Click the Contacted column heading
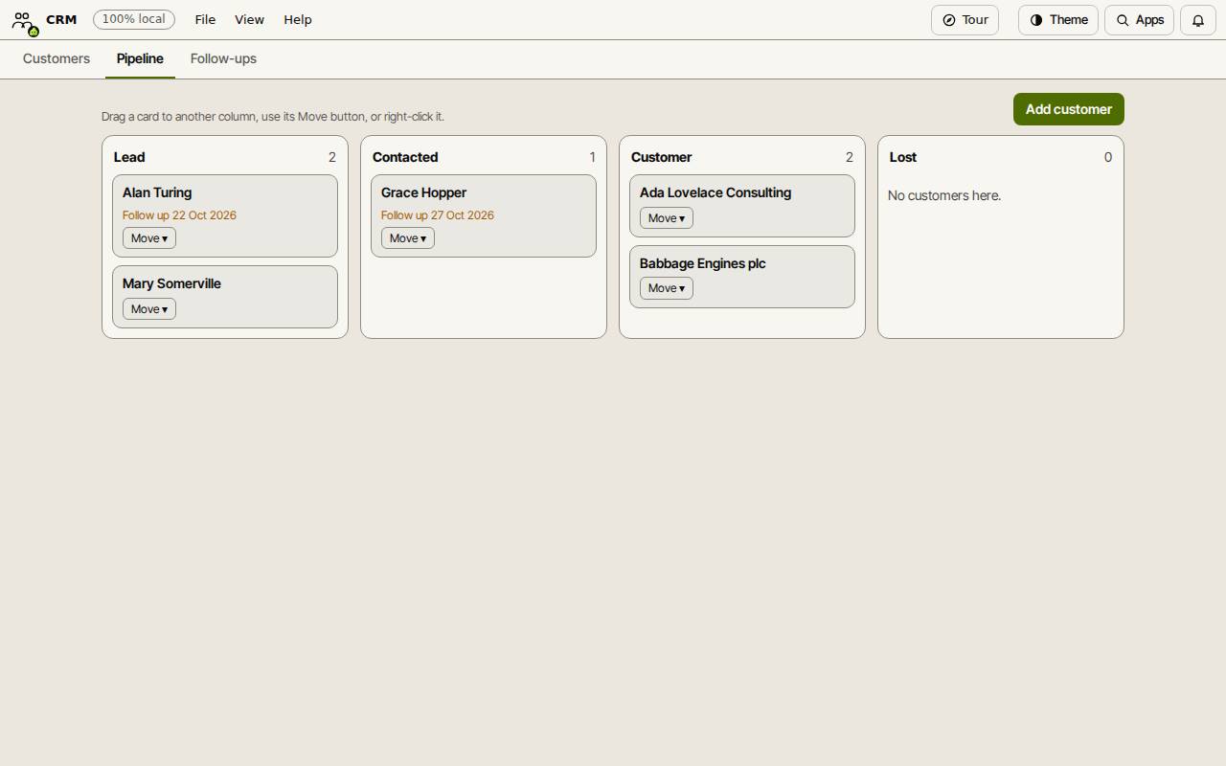1226x766 pixels. [405, 157]
